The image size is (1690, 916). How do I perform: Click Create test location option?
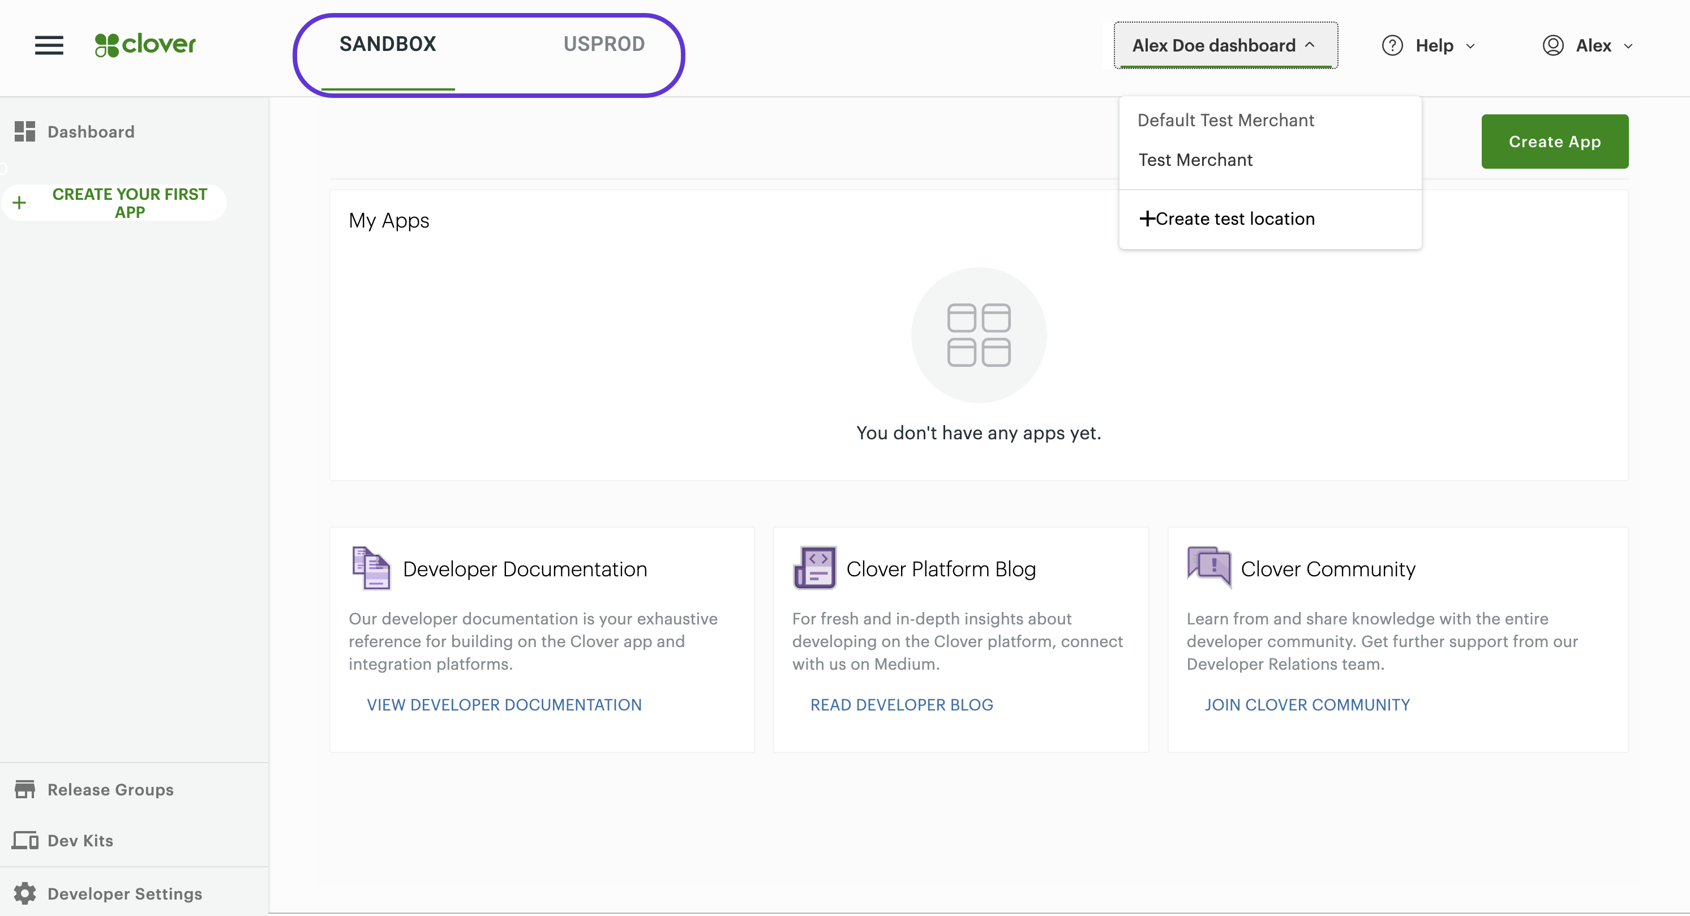tap(1227, 219)
